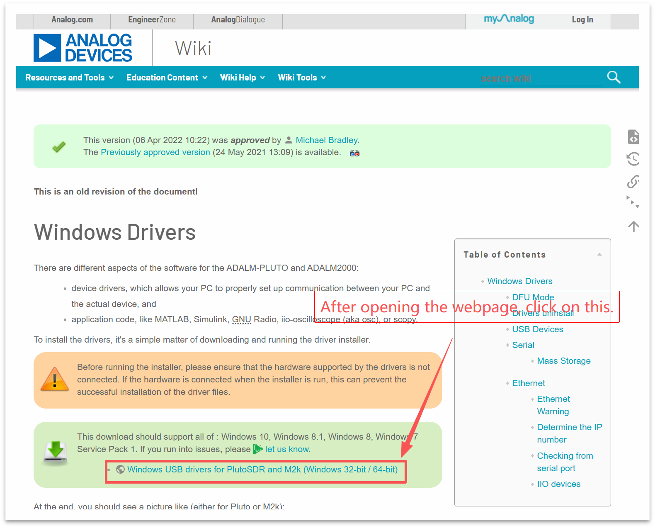Viewport: 655px width, 528px height.
Task: Click the Table of Contents header
Action: 505,255
